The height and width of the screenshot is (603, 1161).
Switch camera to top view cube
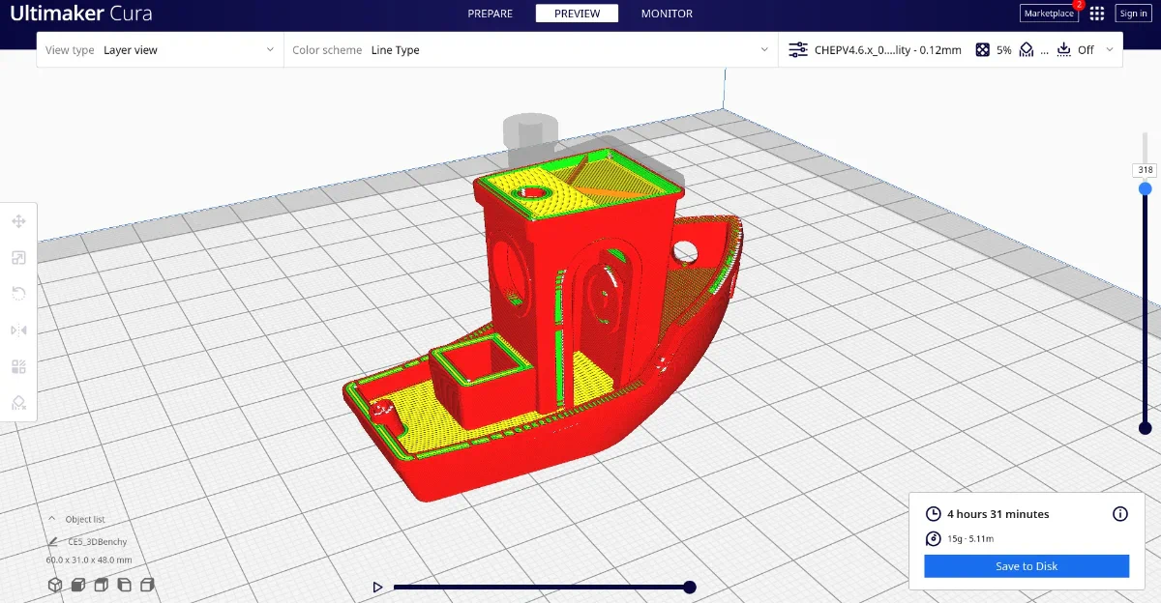[102, 585]
